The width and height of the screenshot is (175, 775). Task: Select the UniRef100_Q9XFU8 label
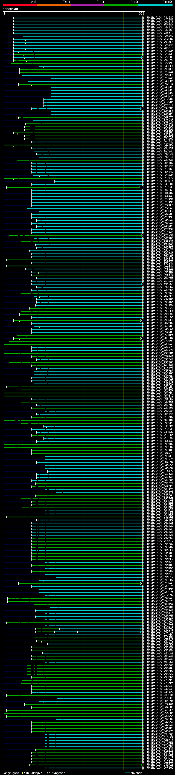pos(160,109)
